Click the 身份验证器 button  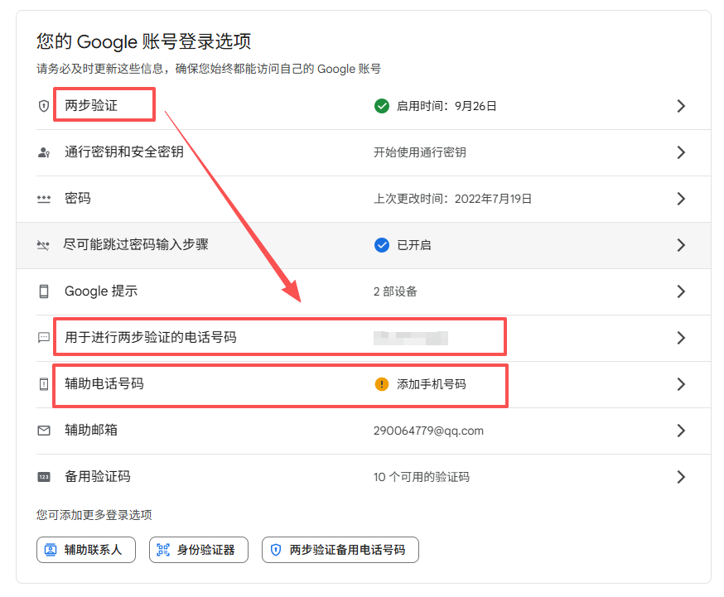(199, 550)
